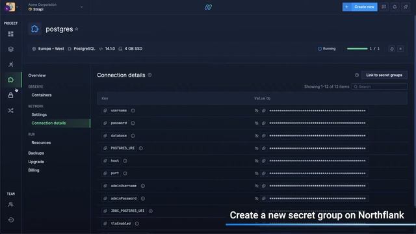Show info for adminUsername key
This screenshot has width=416, height=234.
point(143,186)
